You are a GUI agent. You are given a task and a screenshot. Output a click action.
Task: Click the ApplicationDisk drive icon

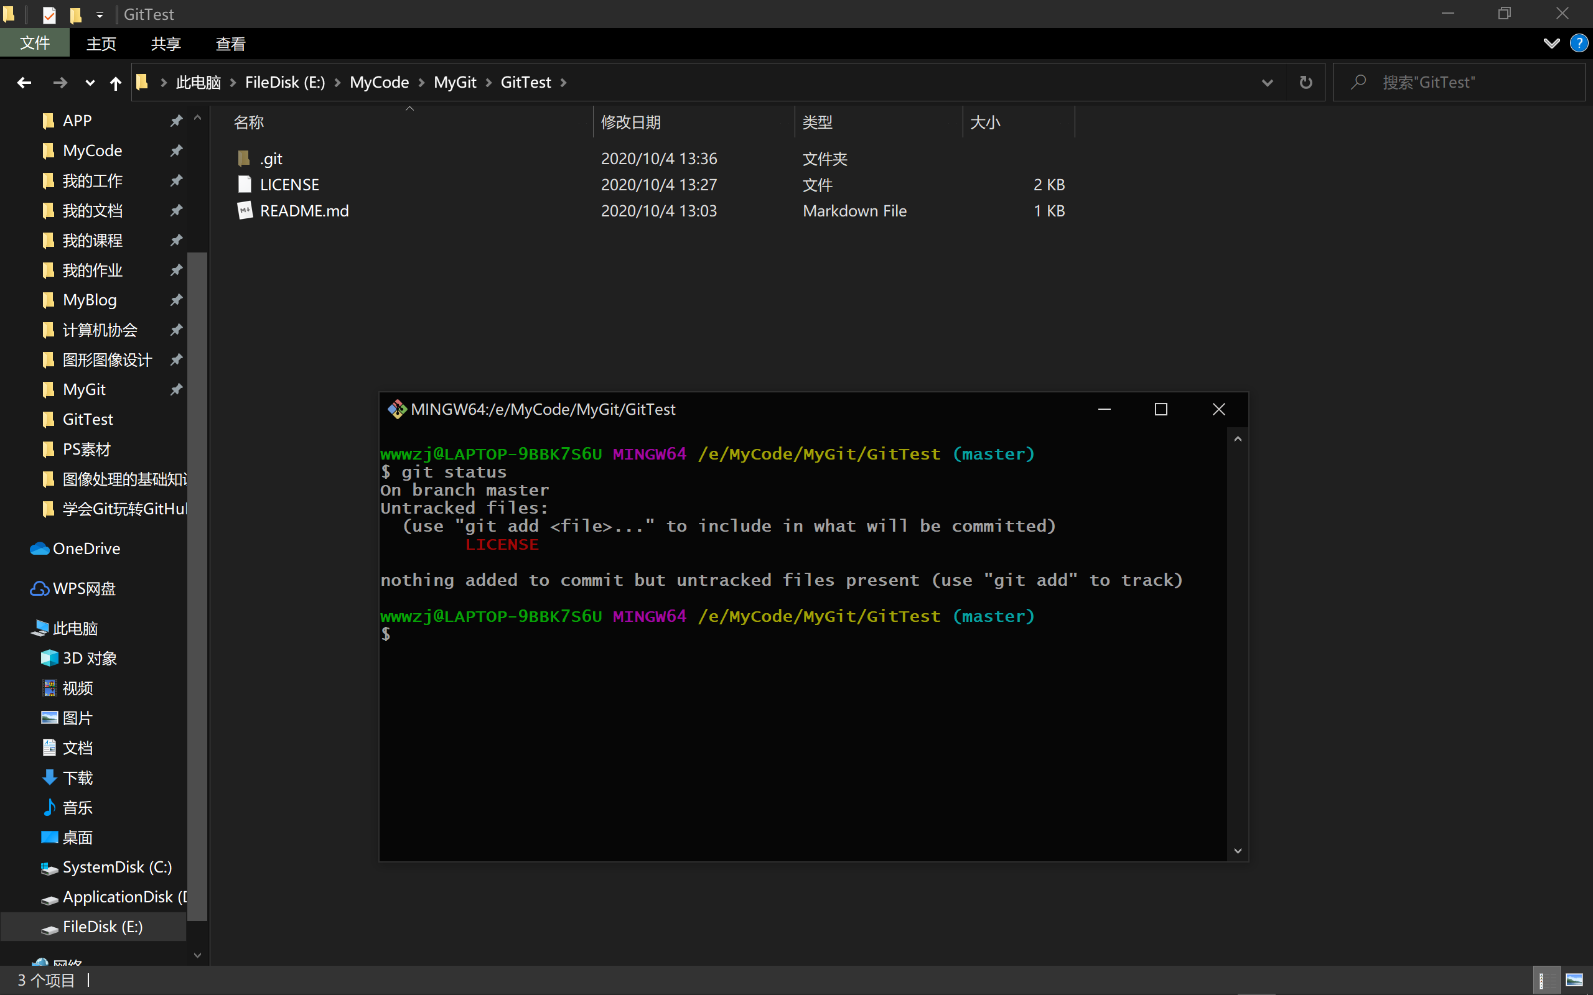pos(49,899)
